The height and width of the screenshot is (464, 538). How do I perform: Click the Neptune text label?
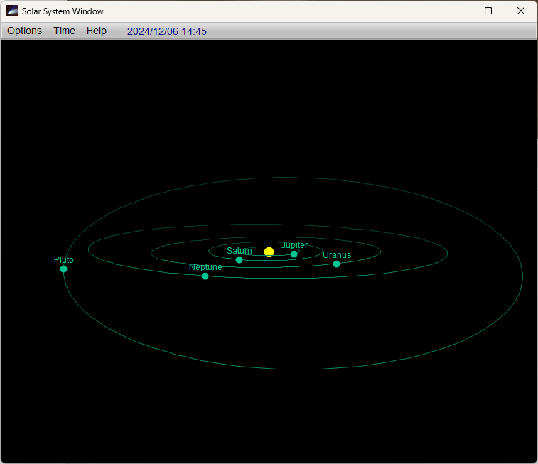pyautogui.click(x=205, y=267)
